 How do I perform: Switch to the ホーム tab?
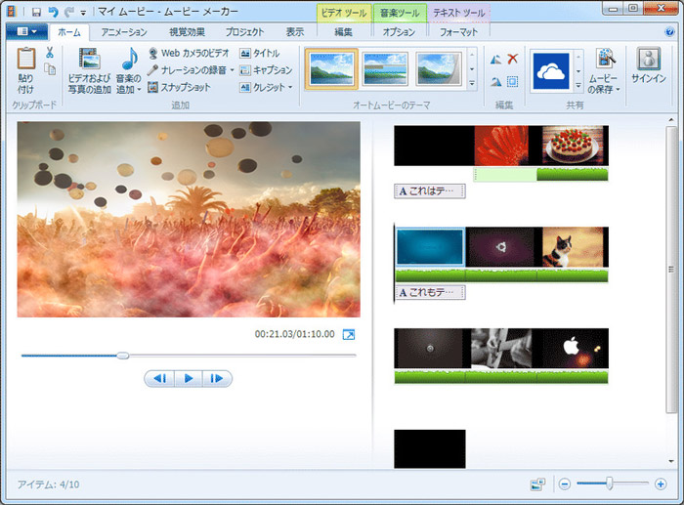point(69,32)
